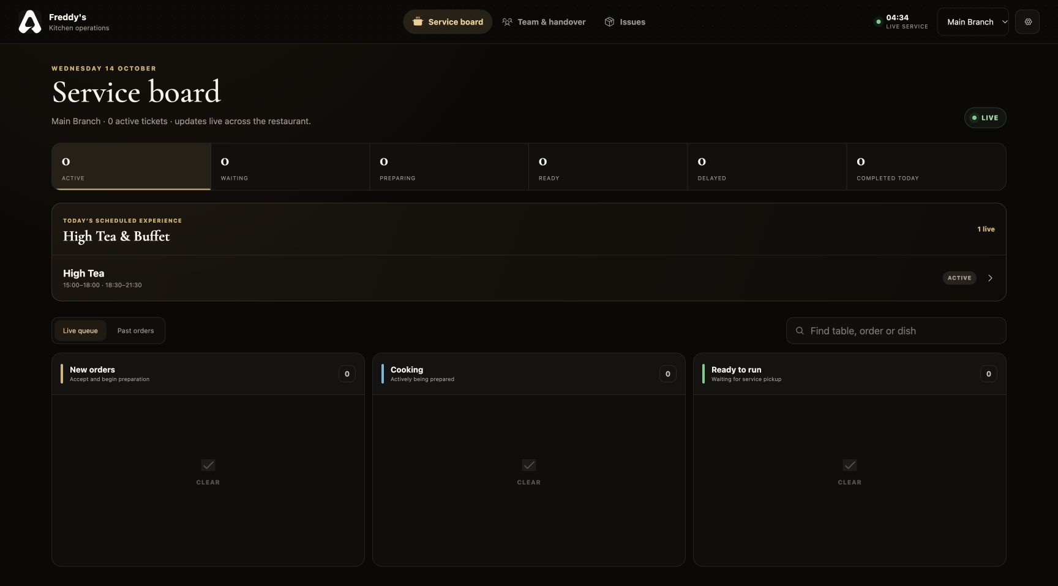The height and width of the screenshot is (586, 1058).
Task: Open the Team & handover tab
Action: point(544,22)
